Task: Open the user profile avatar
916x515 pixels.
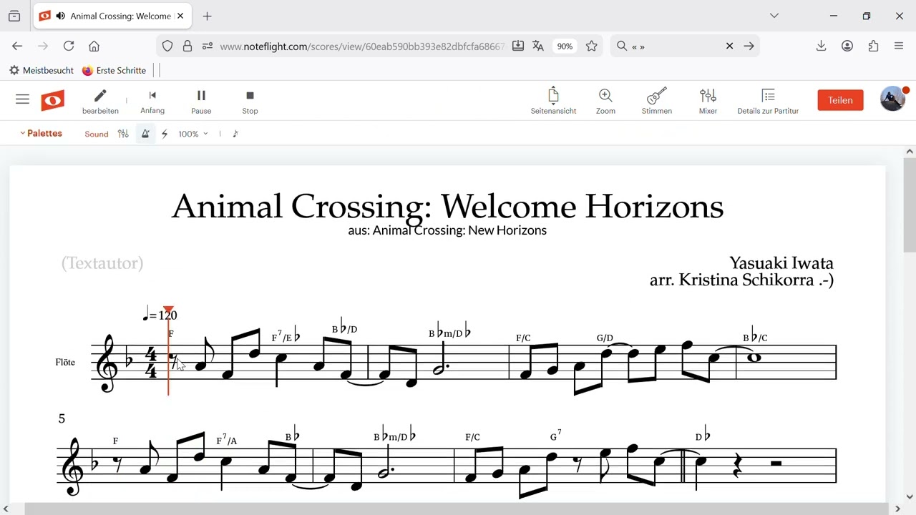Action: pyautogui.click(x=892, y=99)
